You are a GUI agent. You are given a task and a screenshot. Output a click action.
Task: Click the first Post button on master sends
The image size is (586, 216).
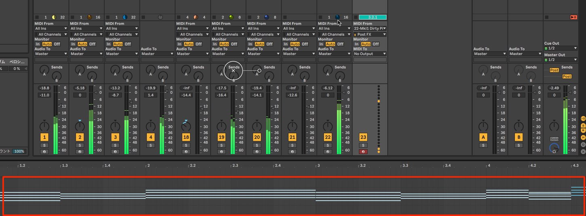point(554,70)
